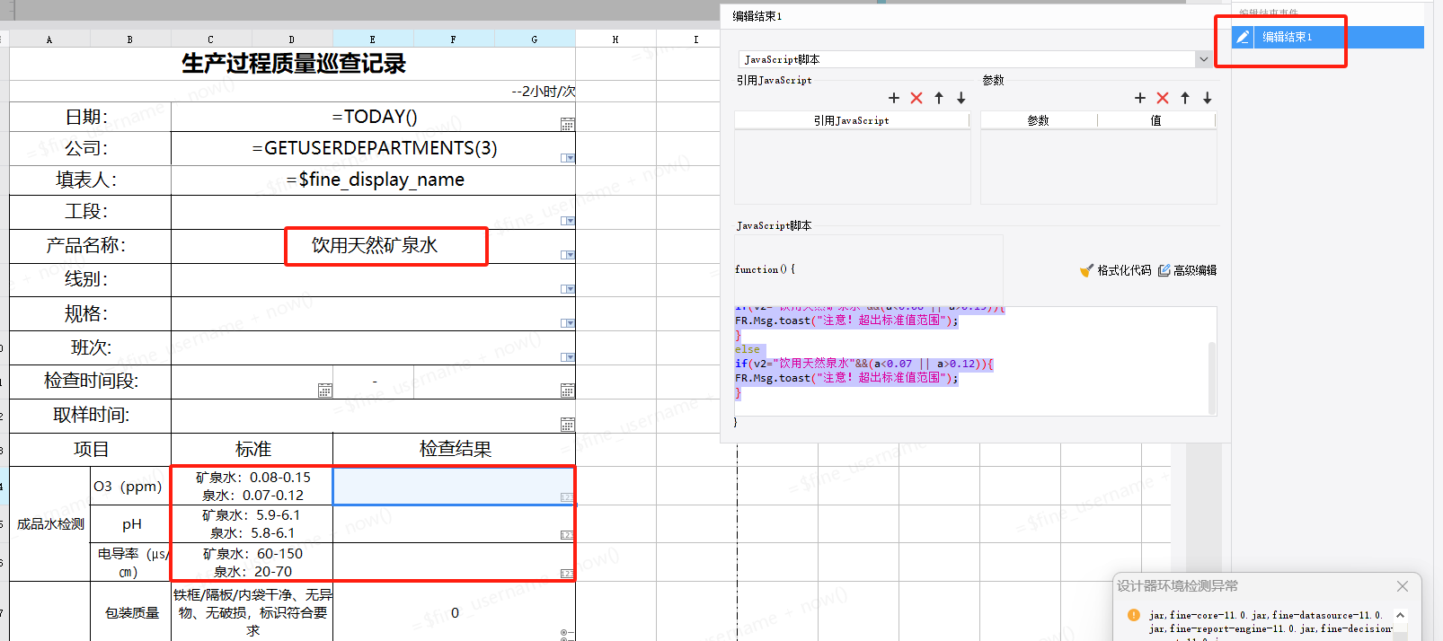
Task: Select the 饮用天然矿泉水 product name cell
Action: (374, 246)
